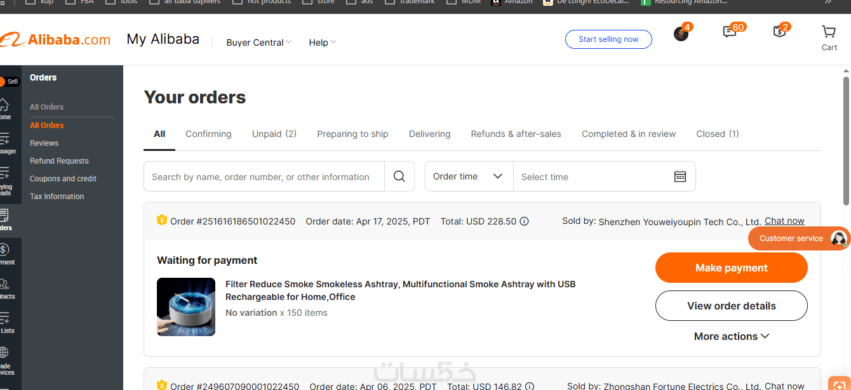Open Buying leads in the left sidebar

click(x=5, y=182)
